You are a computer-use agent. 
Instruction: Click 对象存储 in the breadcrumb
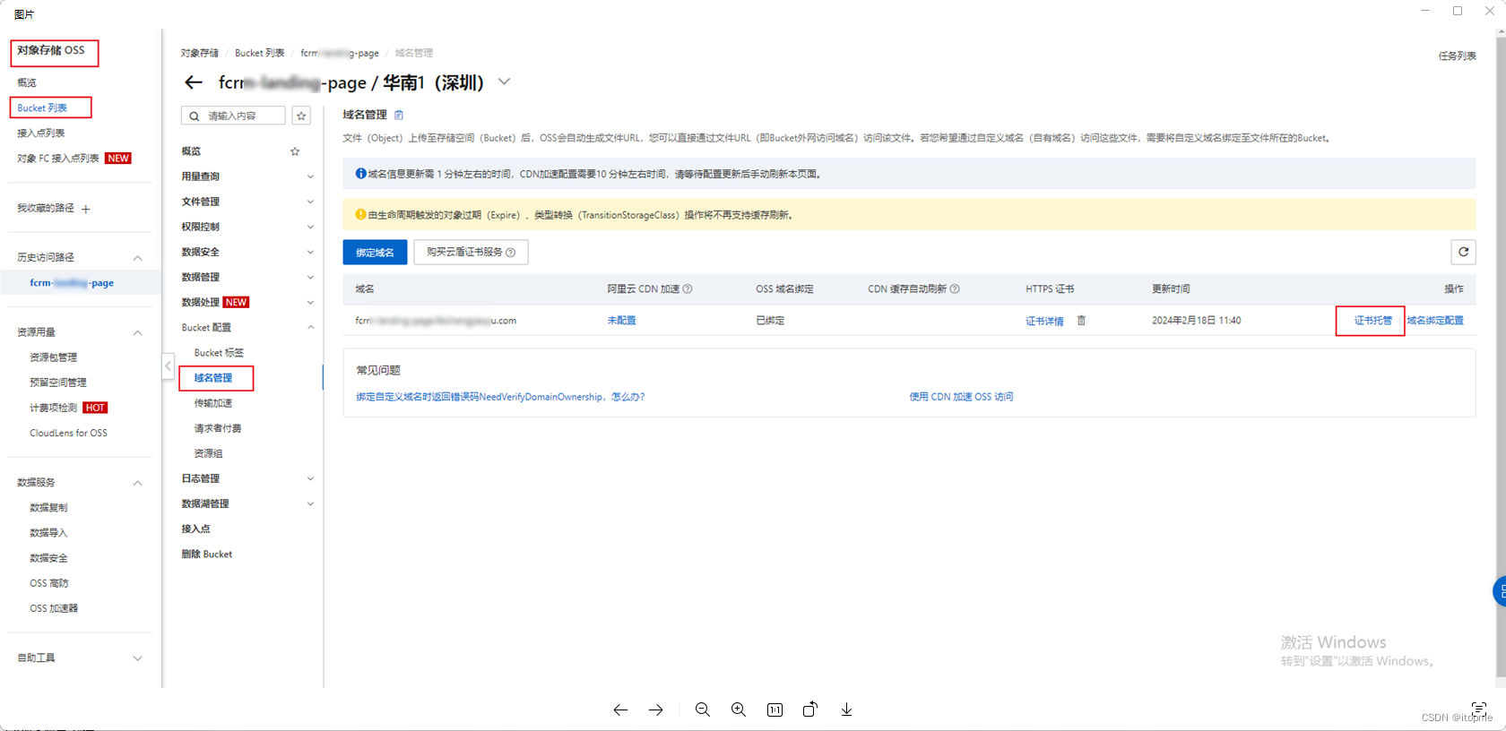tap(199, 53)
